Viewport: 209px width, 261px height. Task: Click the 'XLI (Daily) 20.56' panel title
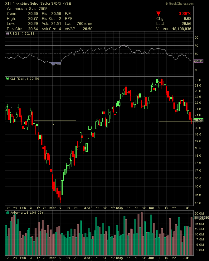pyautogui.click(x=24, y=78)
